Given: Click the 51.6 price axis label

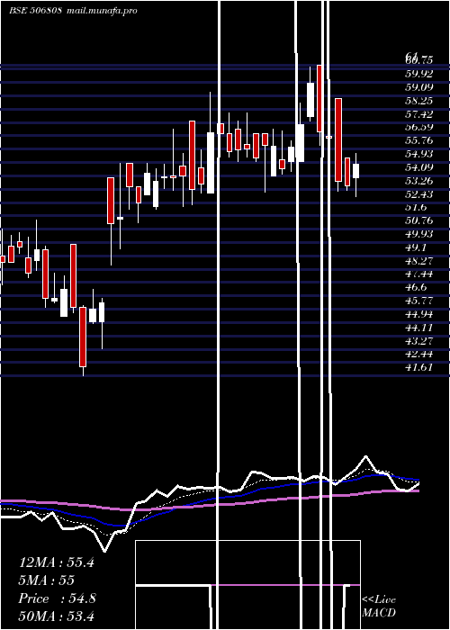Looking at the screenshot, I should pyautogui.click(x=417, y=207).
